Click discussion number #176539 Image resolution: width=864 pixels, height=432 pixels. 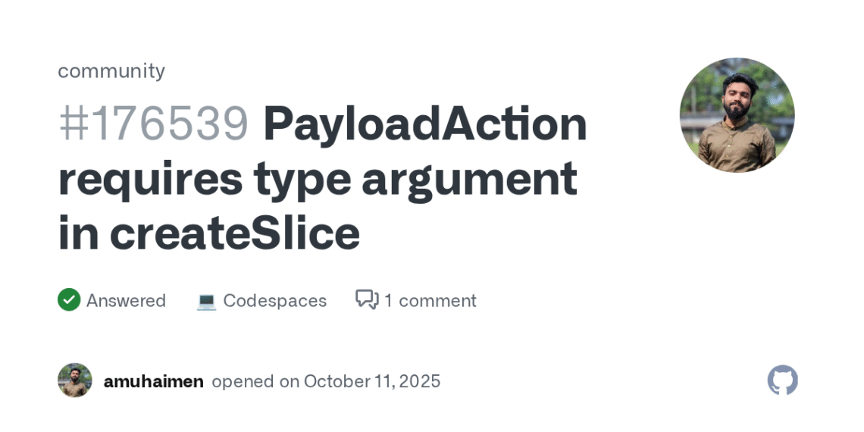point(153,124)
